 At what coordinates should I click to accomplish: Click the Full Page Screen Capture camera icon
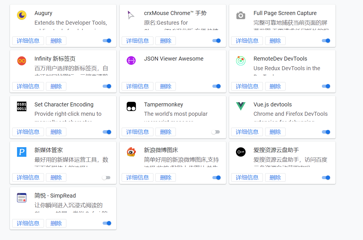pos(240,15)
